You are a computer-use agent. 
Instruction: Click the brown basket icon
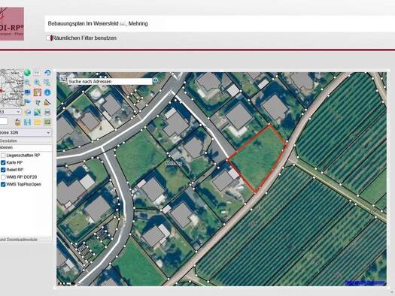17,122
